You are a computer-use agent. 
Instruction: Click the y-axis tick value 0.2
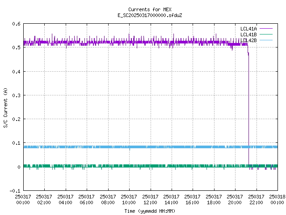[16, 119]
